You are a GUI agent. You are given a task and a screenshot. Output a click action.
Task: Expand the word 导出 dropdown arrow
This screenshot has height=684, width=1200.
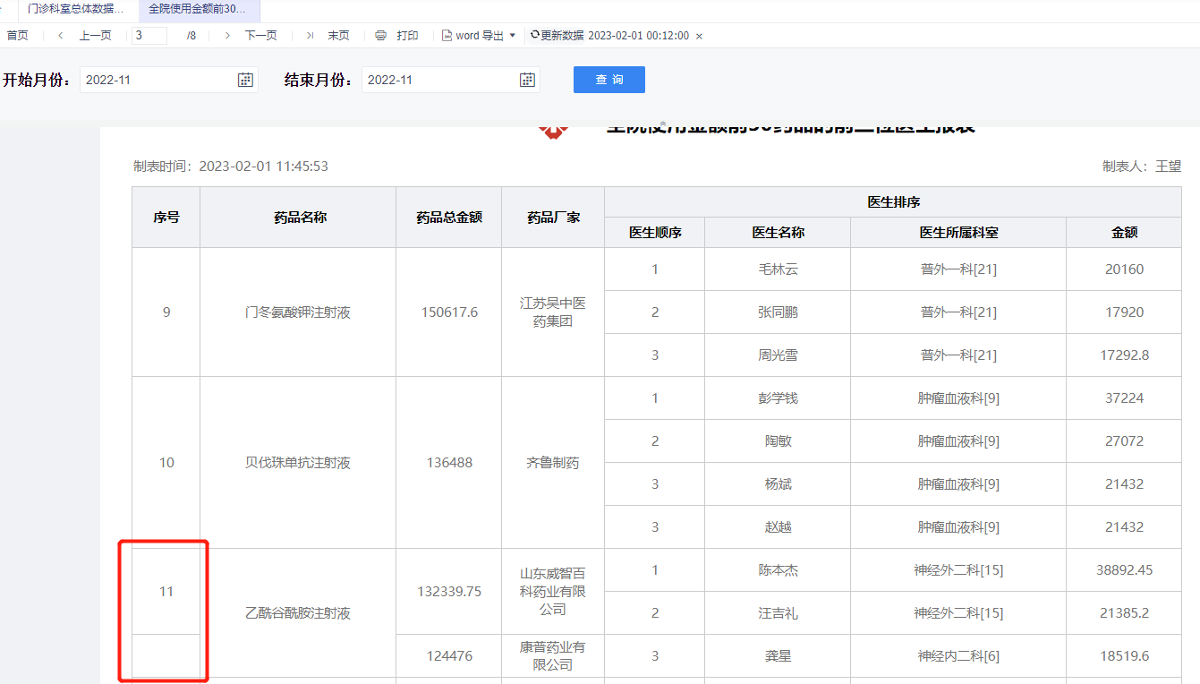click(512, 36)
